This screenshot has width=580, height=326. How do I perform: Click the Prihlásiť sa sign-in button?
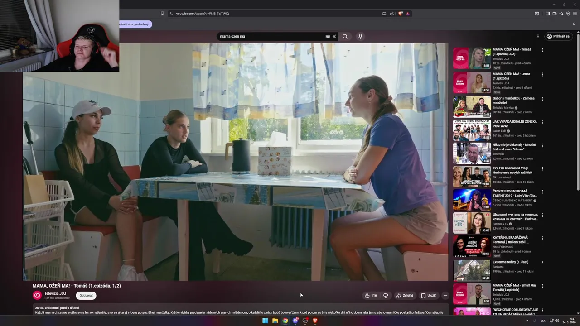558,36
